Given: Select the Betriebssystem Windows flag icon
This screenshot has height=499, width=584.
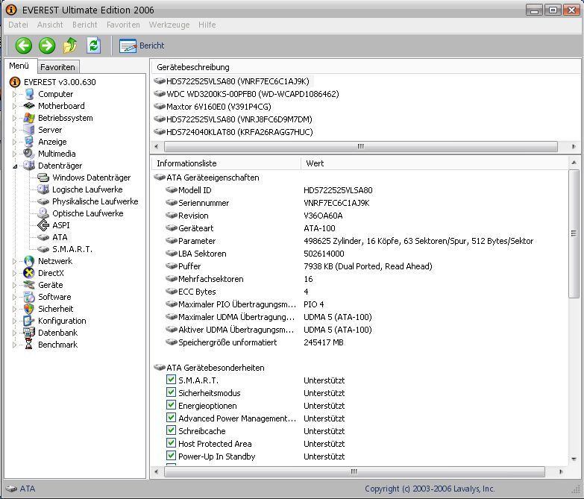Looking at the screenshot, I should tap(29, 118).
